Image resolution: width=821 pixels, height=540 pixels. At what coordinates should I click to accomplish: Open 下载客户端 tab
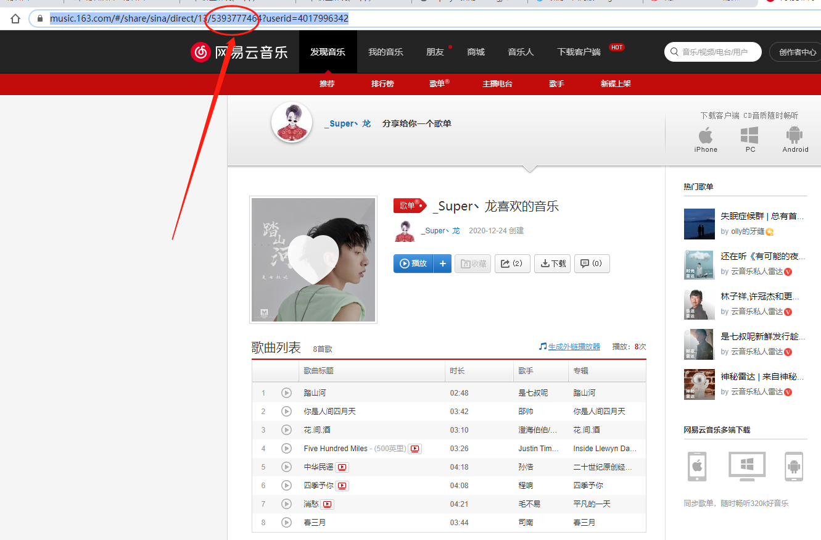tap(579, 52)
